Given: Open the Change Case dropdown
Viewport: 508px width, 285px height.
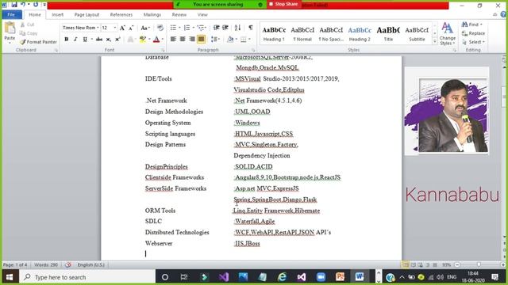Looking at the screenshot, I should 144,28.
